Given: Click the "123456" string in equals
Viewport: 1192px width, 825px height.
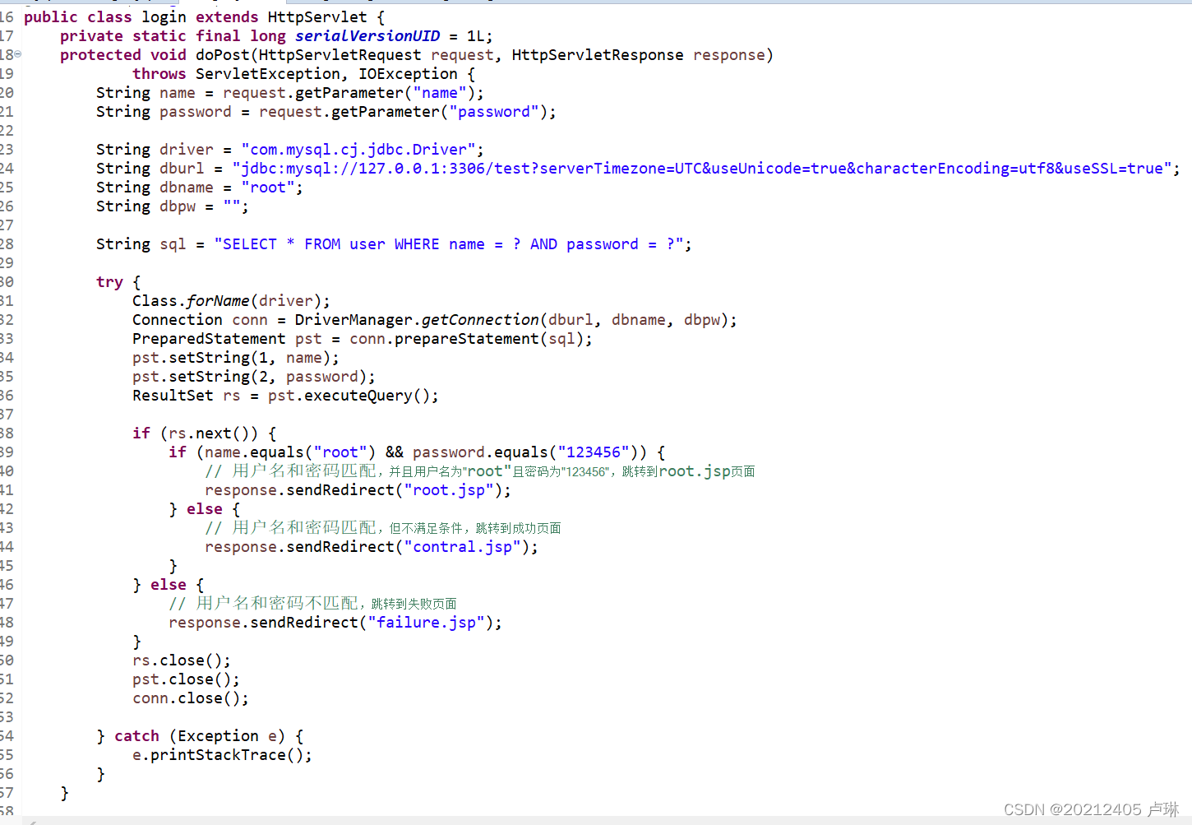Looking at the screenshot, I should (x=593, y=452).
